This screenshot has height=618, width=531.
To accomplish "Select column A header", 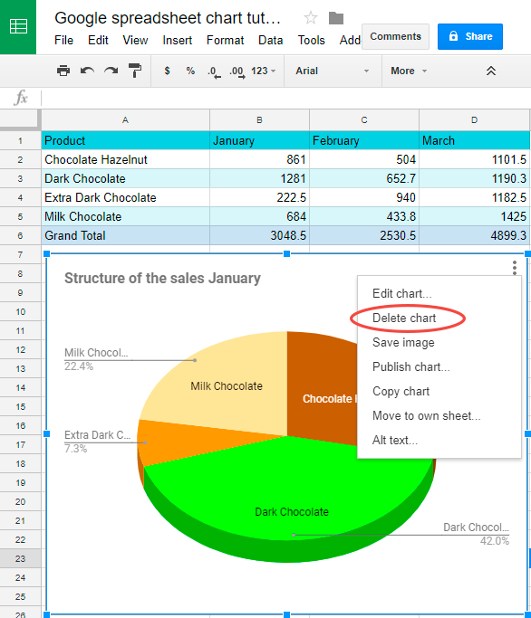I will (x=126, y=119).
